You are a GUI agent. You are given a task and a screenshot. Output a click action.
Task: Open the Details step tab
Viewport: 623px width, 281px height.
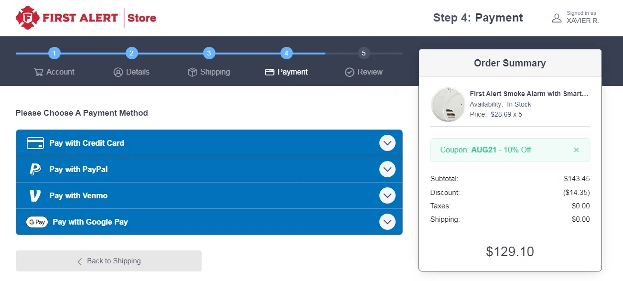coord(131,72)
